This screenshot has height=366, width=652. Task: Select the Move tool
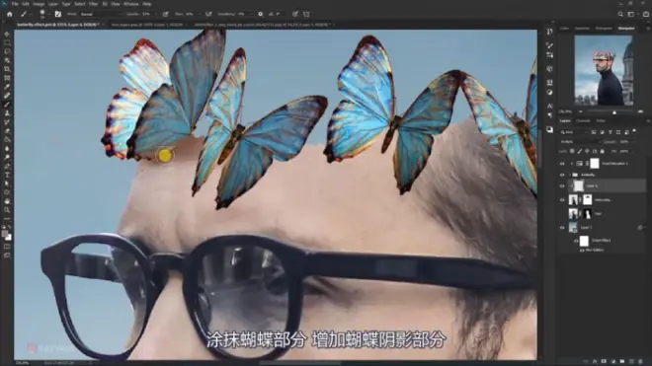coord(7,35)
